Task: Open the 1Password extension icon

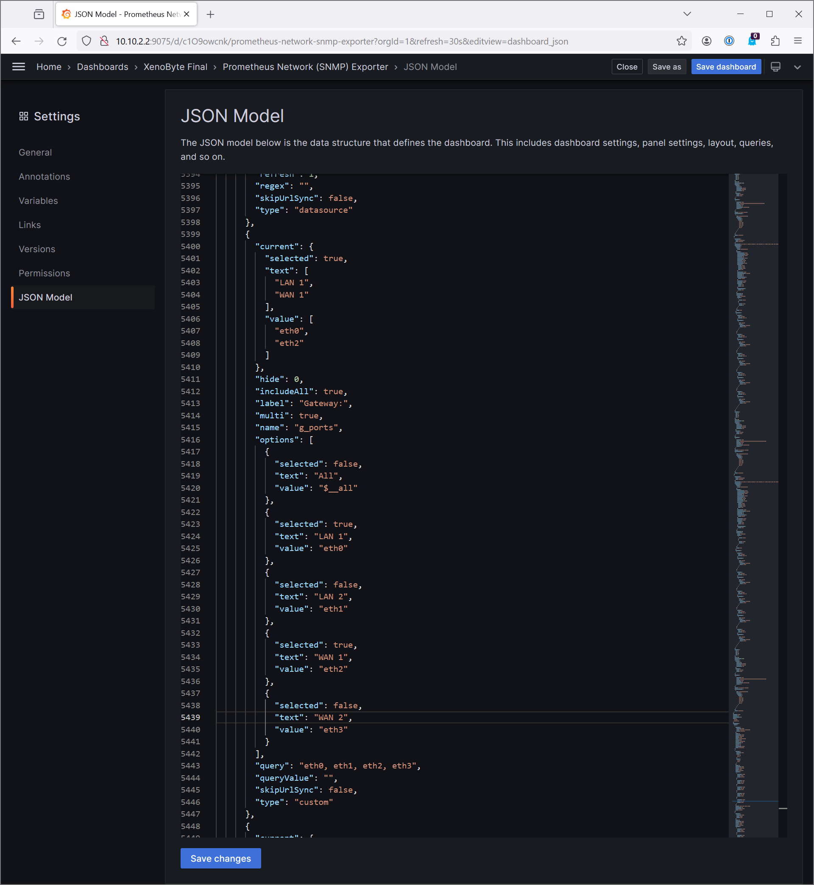Action: [x=729, y=42]
